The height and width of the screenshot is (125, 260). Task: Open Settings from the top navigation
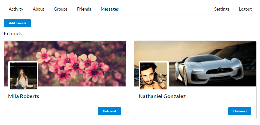coord(222,9)
